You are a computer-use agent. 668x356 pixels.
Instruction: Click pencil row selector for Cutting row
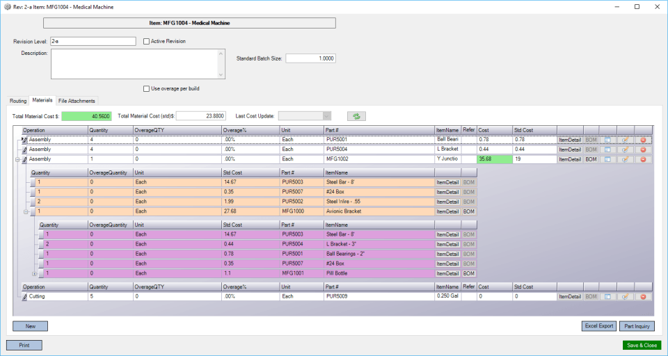[x=25, y=296]
